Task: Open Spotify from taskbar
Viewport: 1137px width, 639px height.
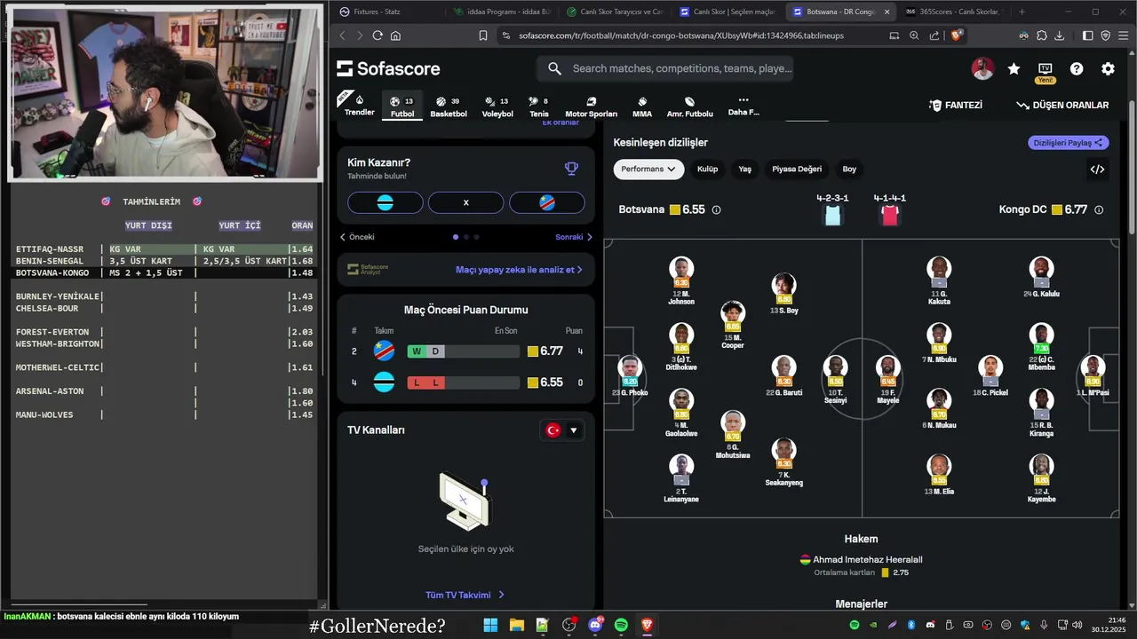Action: [621, 626]
